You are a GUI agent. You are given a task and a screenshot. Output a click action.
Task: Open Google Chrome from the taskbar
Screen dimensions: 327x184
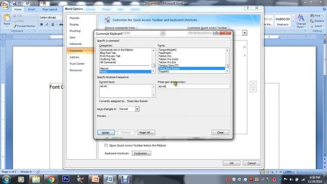(x=51, y=179)
